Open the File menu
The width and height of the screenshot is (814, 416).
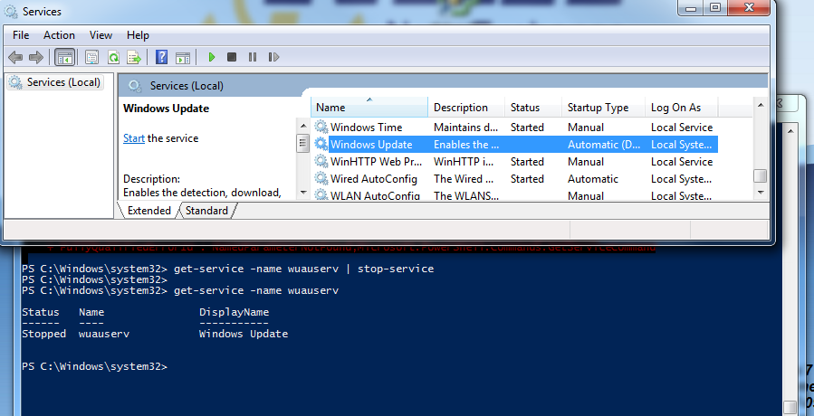[21, 34]
